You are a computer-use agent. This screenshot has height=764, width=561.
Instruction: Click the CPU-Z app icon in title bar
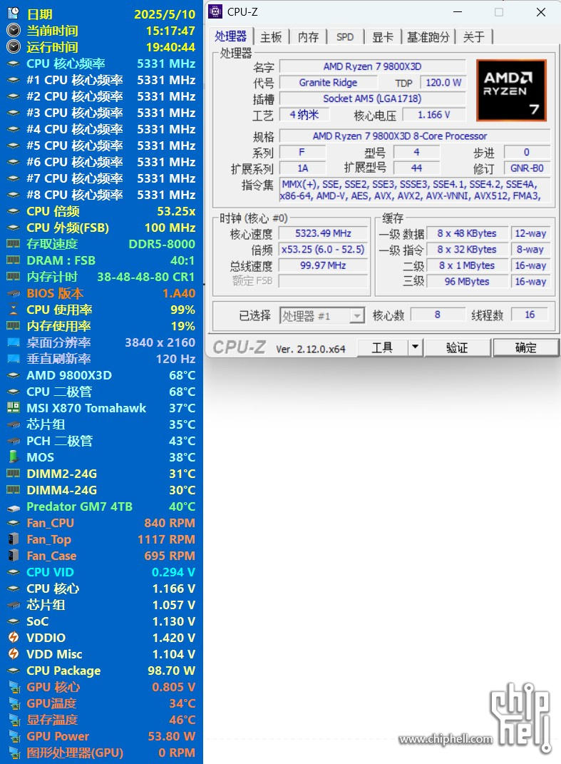(215, 11)
